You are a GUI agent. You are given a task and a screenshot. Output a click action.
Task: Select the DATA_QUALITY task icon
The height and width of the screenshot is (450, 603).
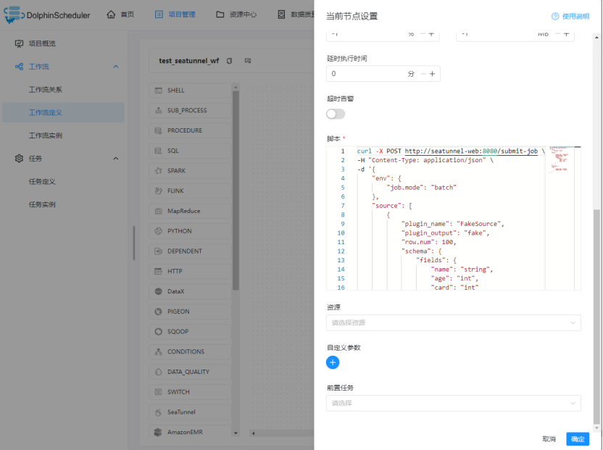tap(159, 372)
